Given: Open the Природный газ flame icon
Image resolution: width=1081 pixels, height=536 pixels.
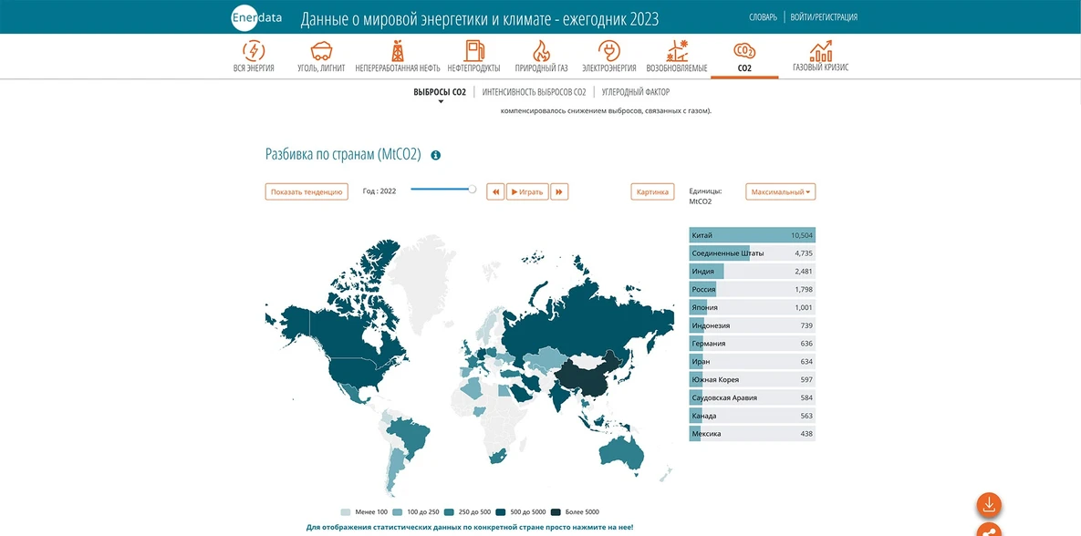Looking at the screenshot, I should (x=541, y=50).
